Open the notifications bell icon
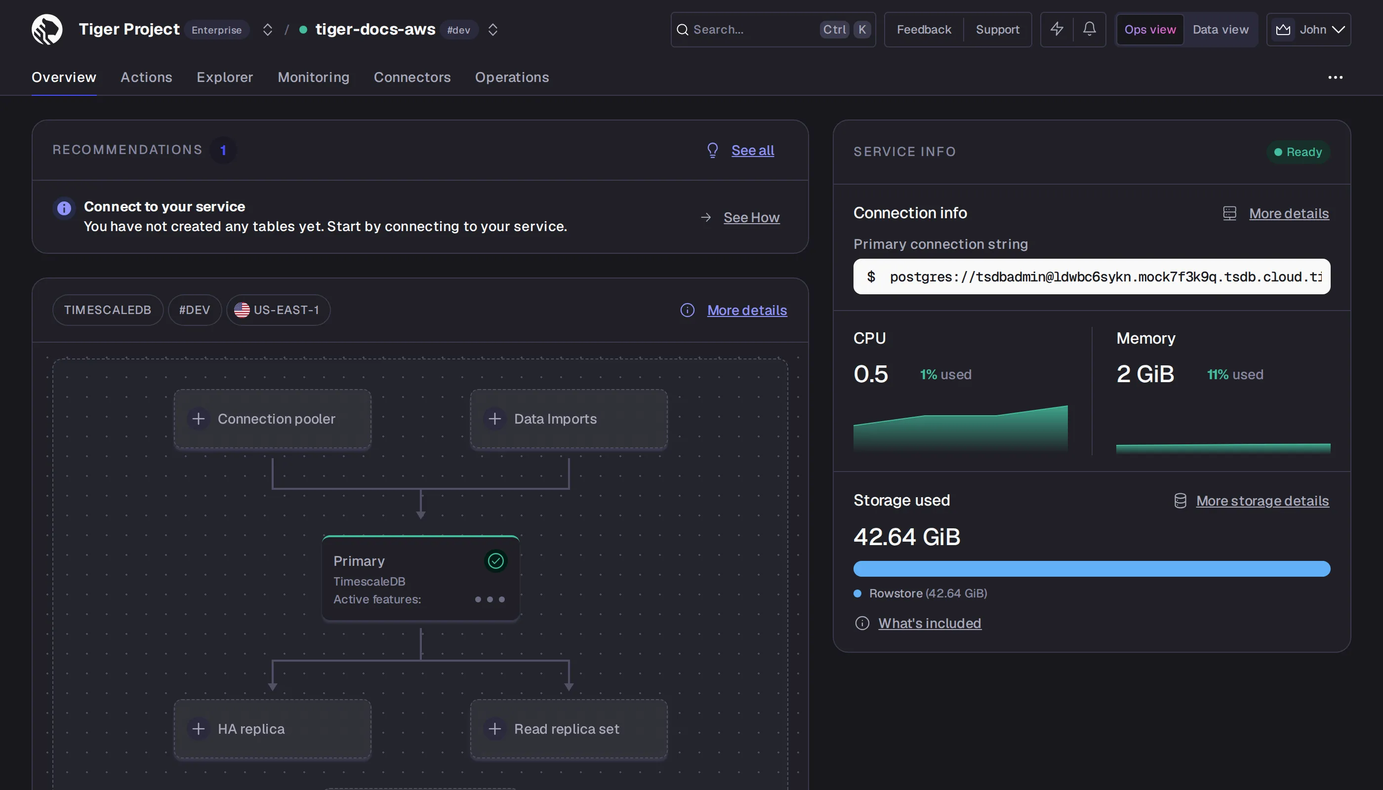Screen dimensions: 1383x790 pyautogui.click(x=1089, y=29)
